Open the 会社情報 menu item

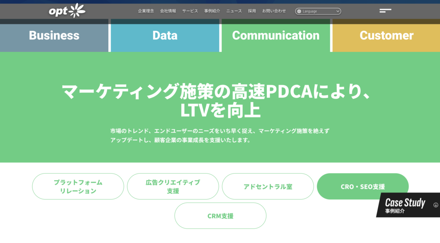(168, 11)
